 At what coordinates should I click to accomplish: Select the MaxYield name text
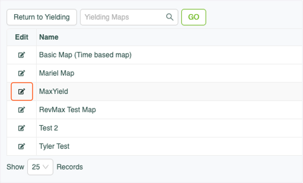54,91
